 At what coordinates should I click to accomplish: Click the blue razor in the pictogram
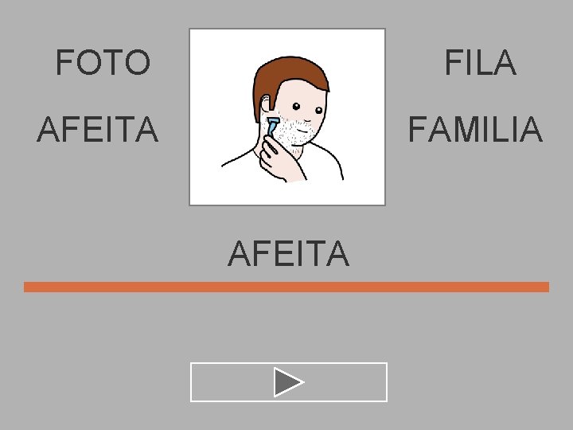pos(272,127)
